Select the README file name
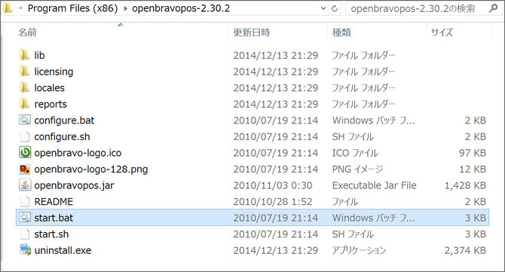 pos(54,201)
